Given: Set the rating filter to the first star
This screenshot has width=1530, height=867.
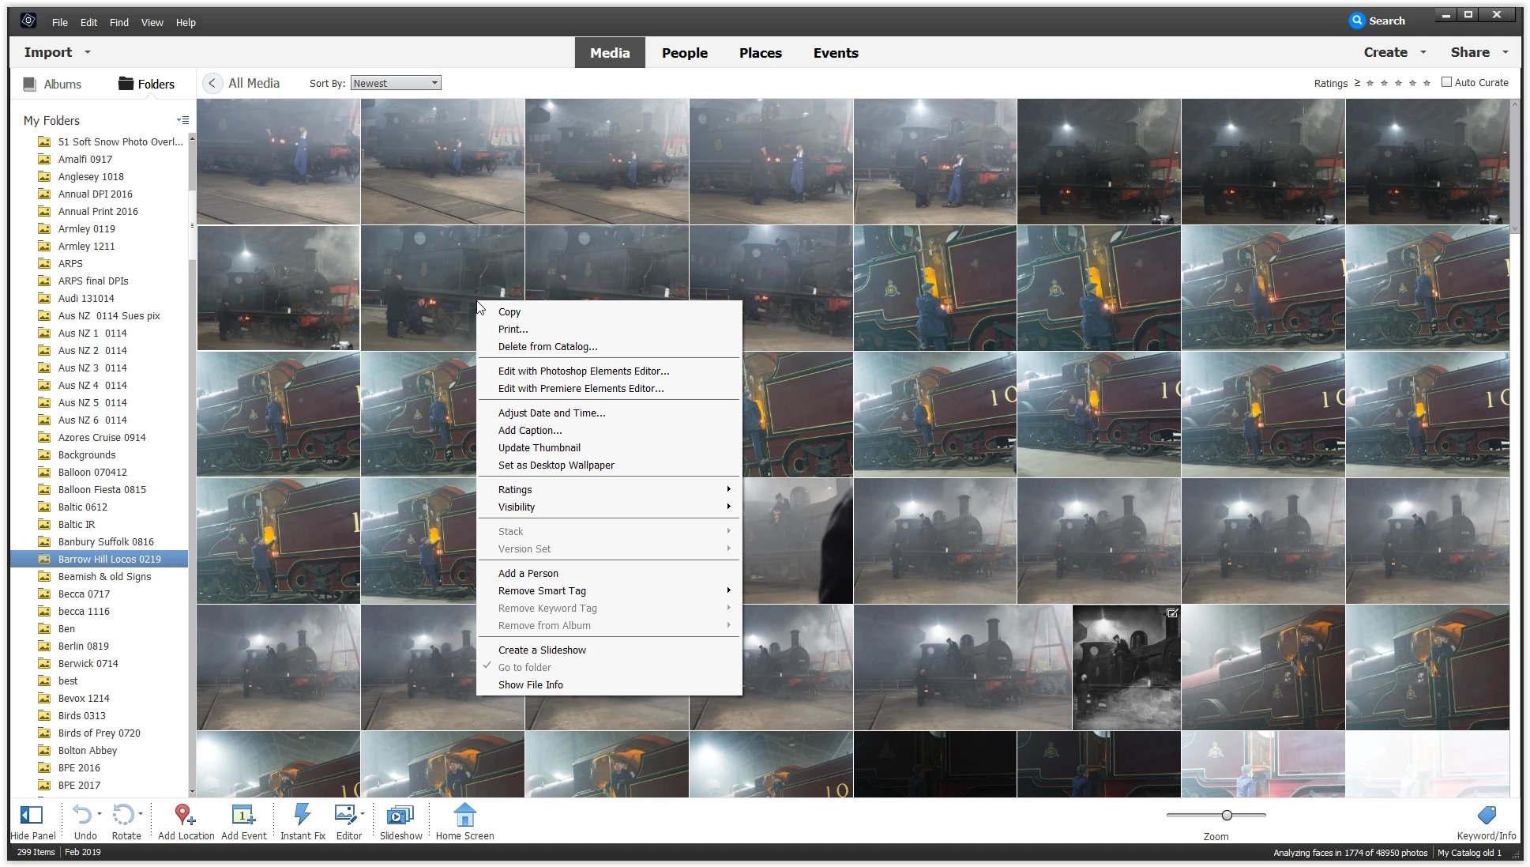Looking at the screenshot, I should (x=1370, y=83).
